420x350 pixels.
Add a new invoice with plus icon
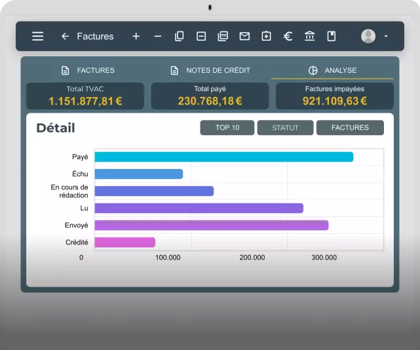point(136,36)
